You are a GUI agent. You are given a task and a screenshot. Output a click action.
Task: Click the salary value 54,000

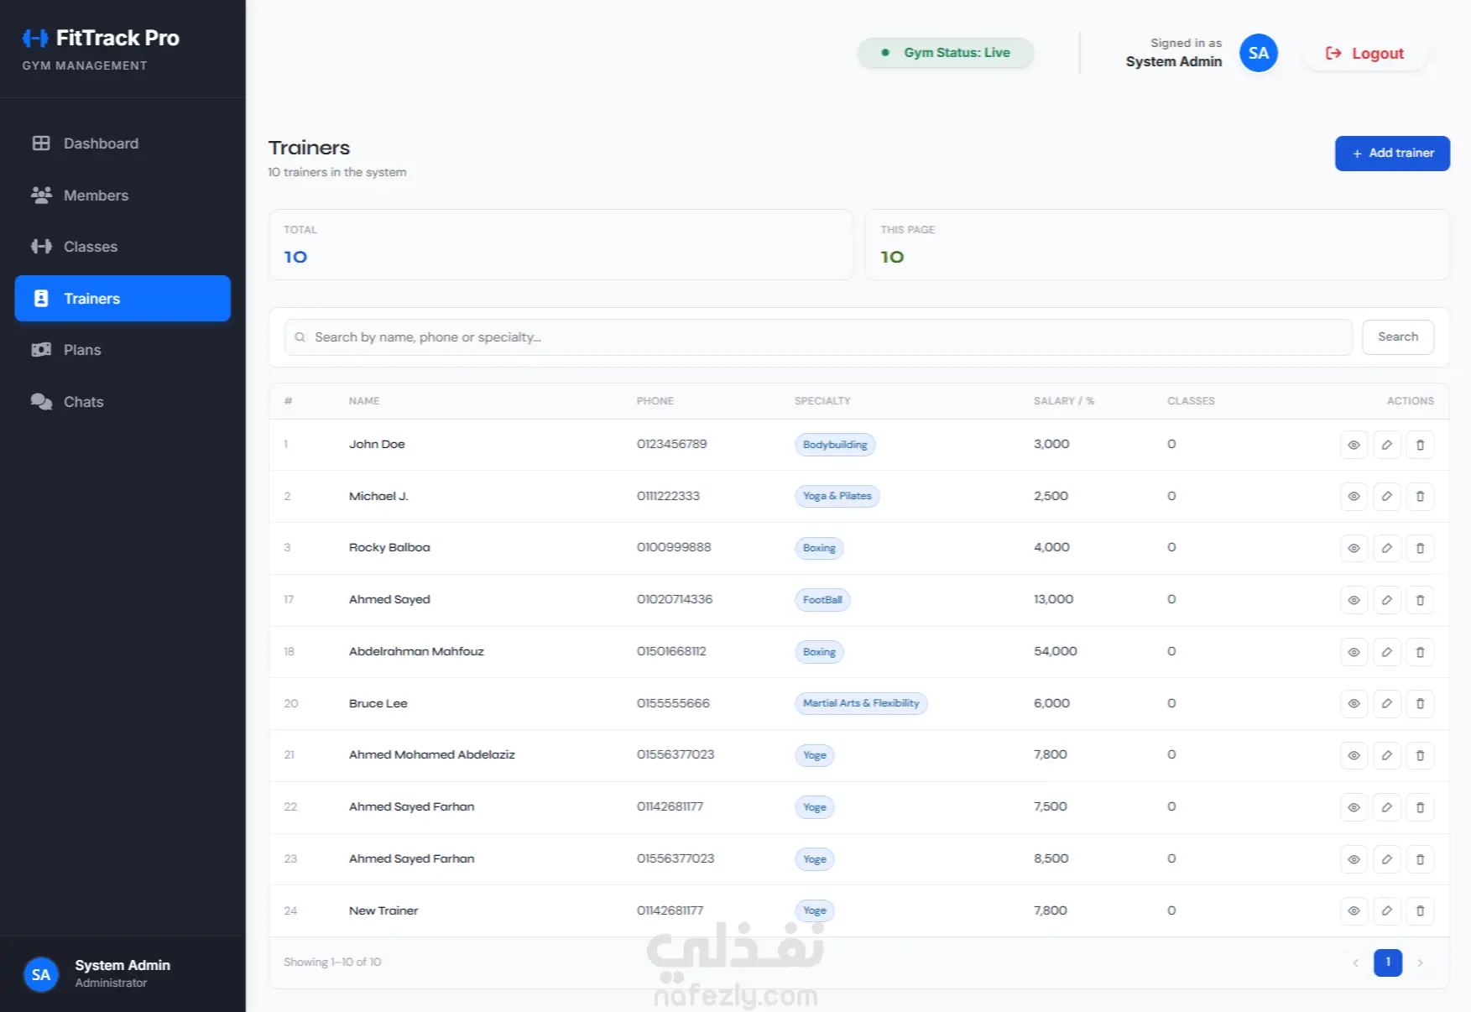click(1056, 651)
